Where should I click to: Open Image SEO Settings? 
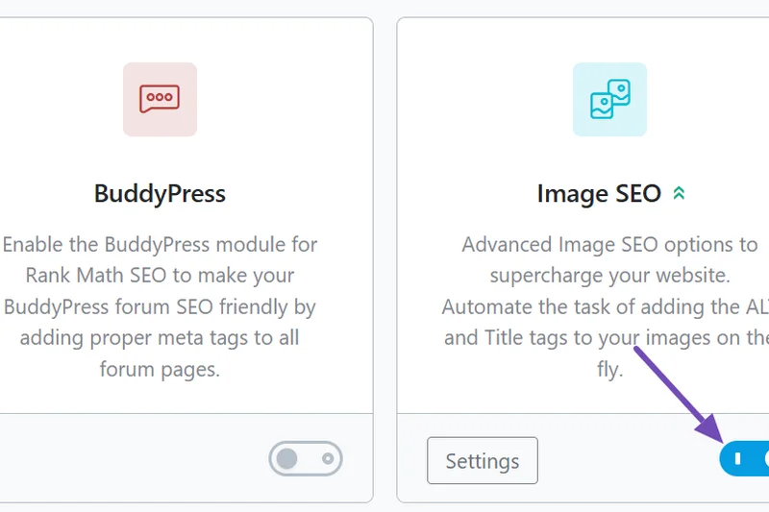pos(482,461)
